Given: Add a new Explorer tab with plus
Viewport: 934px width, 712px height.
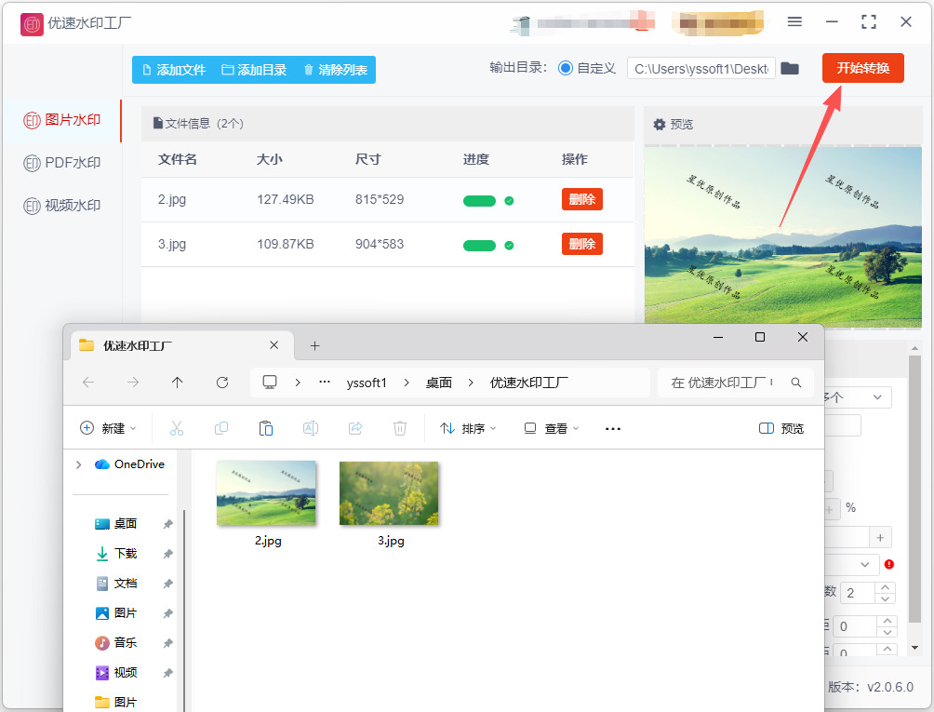Looking at the screenshot, I should (315, 345).
